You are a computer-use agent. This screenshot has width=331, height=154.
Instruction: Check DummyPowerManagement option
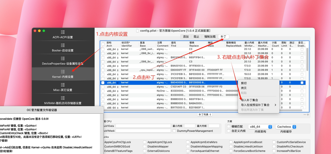(x=175, y=131)
